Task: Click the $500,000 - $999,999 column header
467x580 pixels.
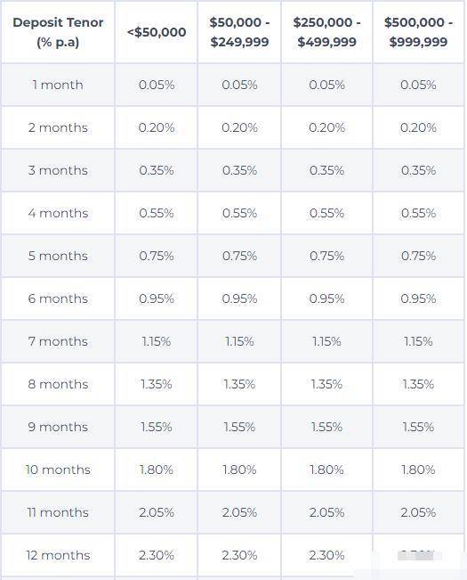Action: 418,32
